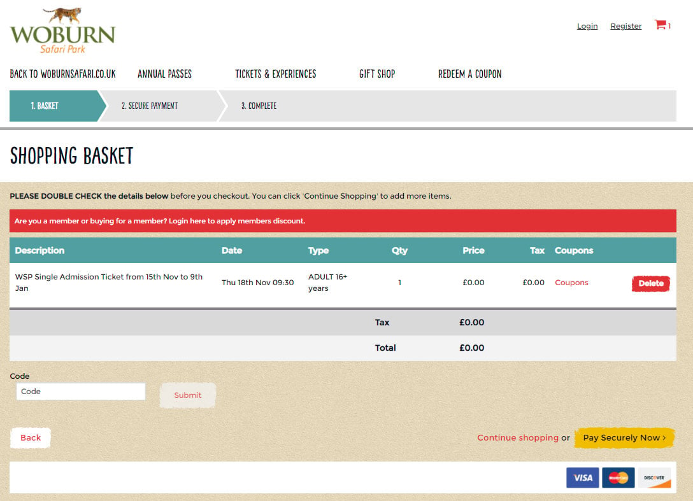
Task: Click the Visa card icon
Action: [x=583, y=477]
